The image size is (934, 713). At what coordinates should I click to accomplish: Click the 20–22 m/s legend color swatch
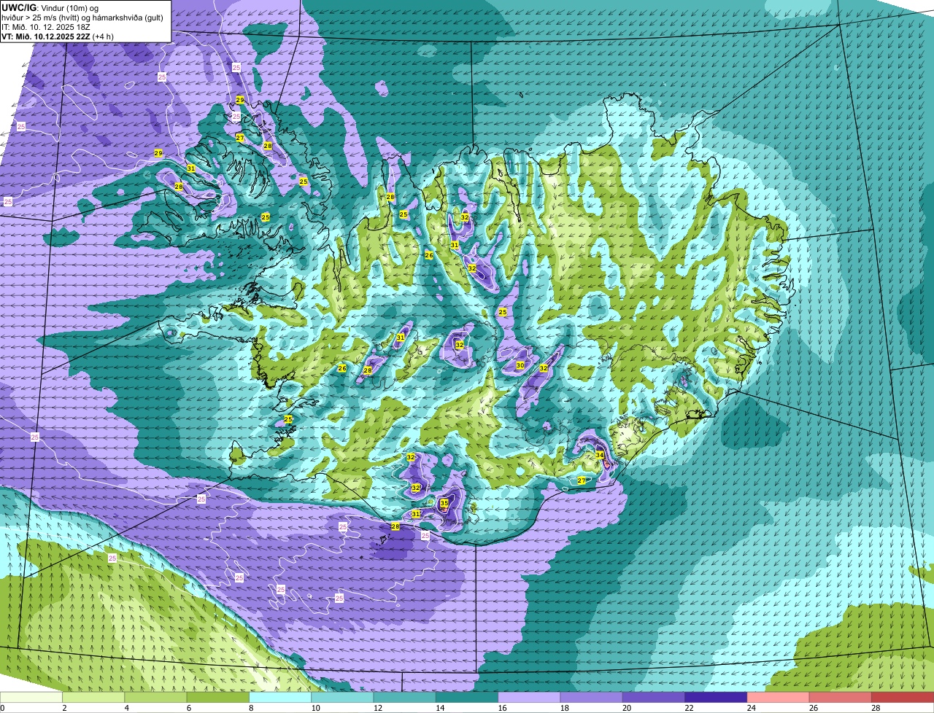point(654,697)
